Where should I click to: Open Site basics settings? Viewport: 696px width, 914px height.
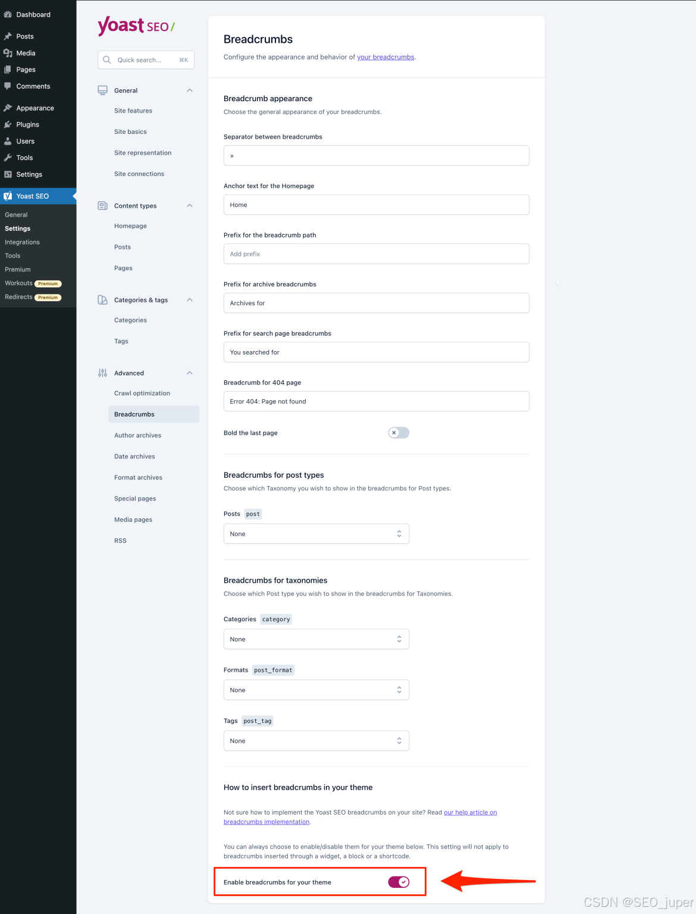coord(130,132)
